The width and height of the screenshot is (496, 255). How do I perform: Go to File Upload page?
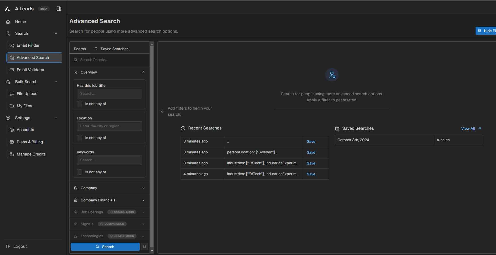(27, 94)
